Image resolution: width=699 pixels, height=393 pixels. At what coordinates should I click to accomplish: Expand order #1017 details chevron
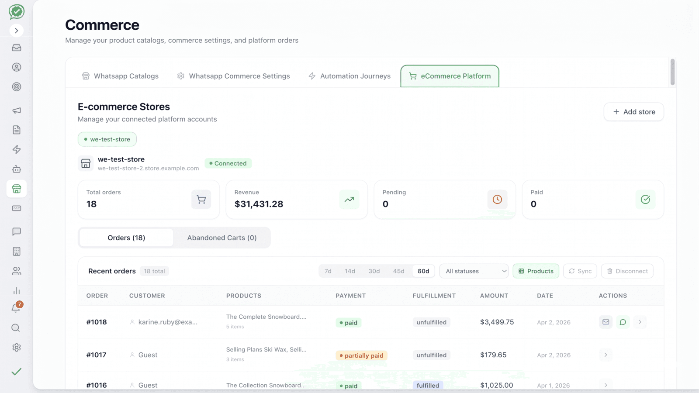click(x=606, y=355)
